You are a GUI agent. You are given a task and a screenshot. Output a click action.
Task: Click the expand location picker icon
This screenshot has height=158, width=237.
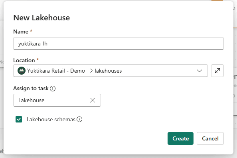pos(217,71)
